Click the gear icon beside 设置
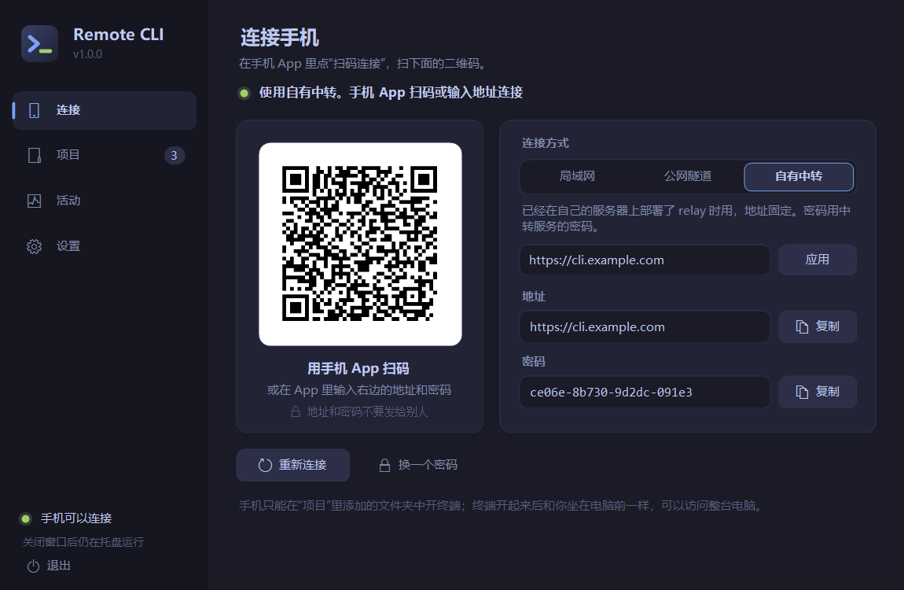 tap(34, 246)
